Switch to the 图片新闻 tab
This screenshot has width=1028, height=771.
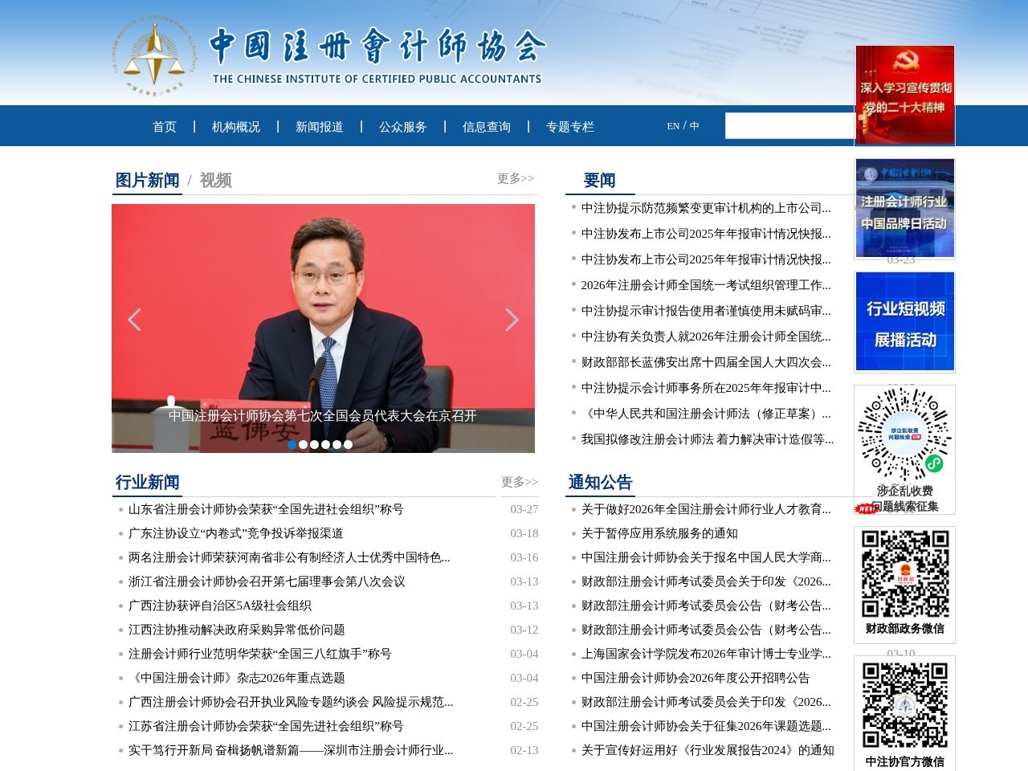tap(147, 181)
